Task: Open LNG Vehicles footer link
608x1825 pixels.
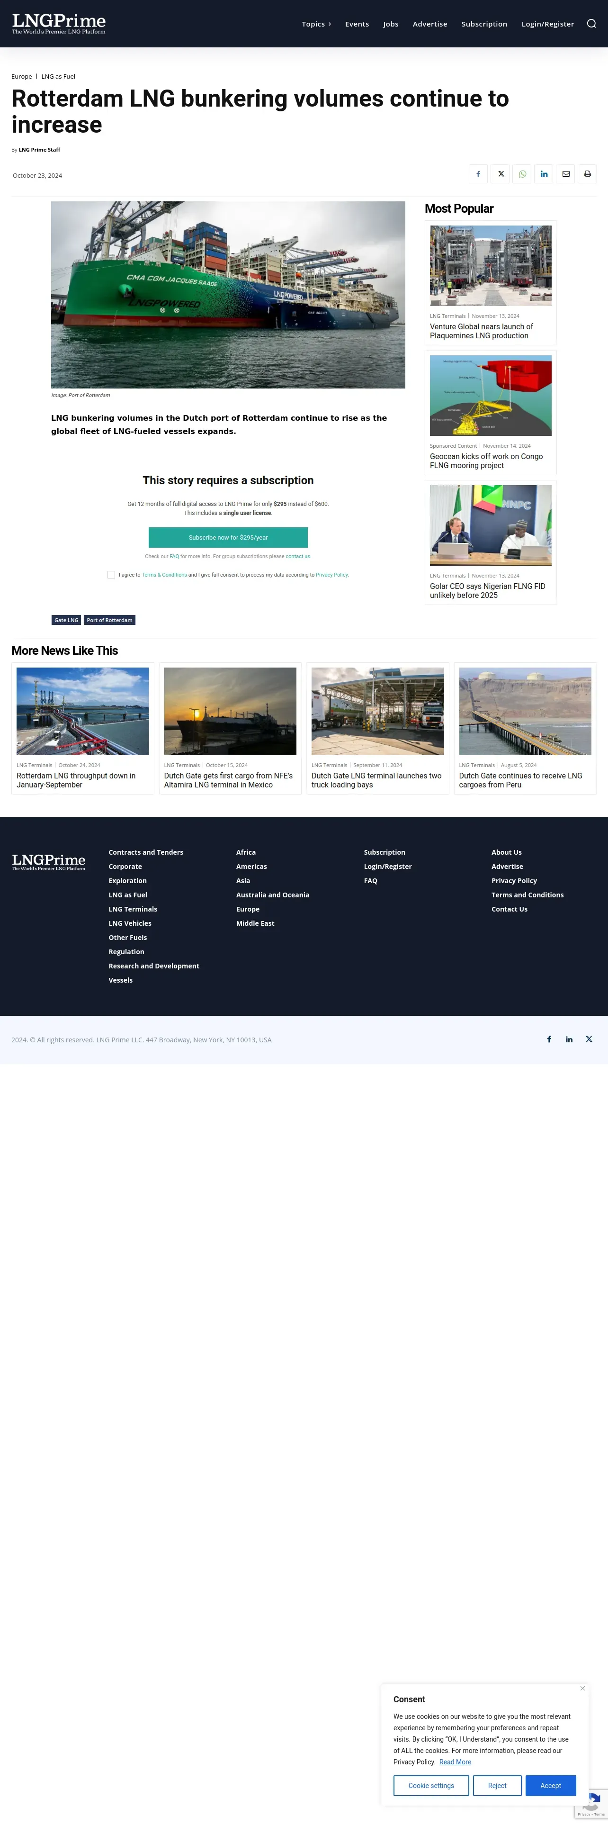Action: click(x=130, y=923)
